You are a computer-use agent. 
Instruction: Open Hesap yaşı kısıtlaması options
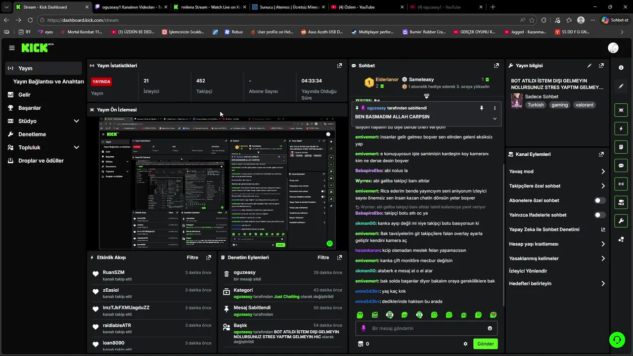point(557,244)
